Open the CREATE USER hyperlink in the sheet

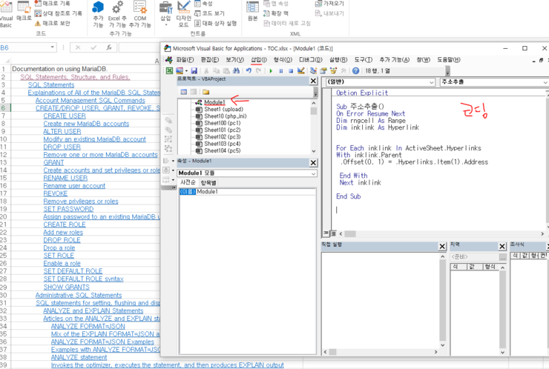pyautogui.click(x=65, y=116)
